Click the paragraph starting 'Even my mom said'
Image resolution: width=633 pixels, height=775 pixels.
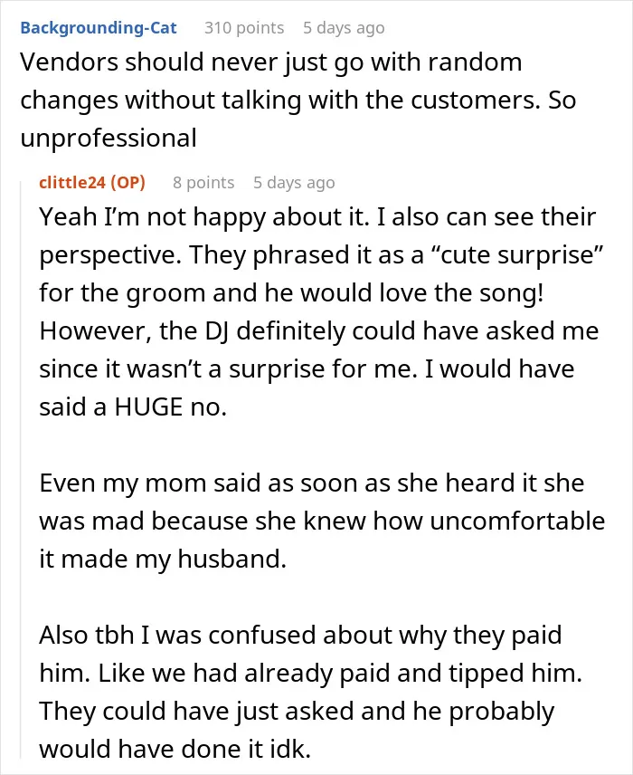coord(322,521)
